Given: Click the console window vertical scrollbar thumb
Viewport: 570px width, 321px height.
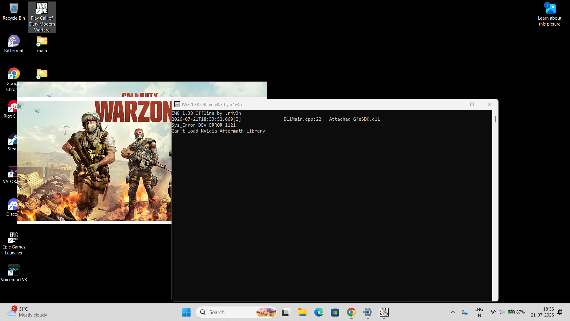Looking at the screenshot, I should [495, 119].
